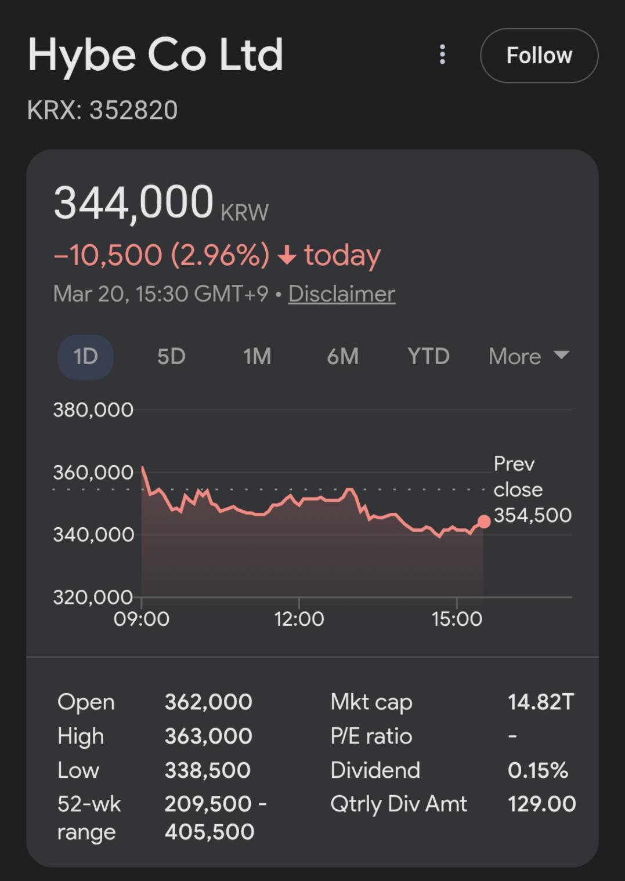Click the Prev close 354,500 label
Screen dimensions: 625x881
tap(532, 490)
